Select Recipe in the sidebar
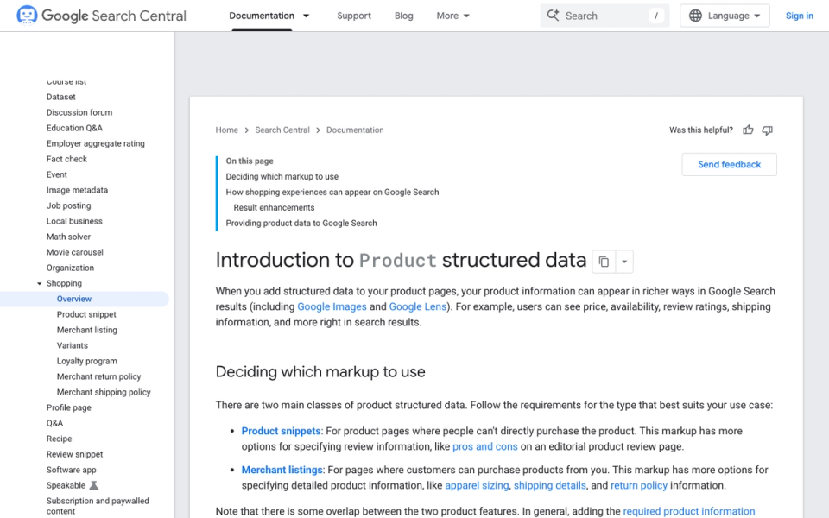 pos(59,439)
